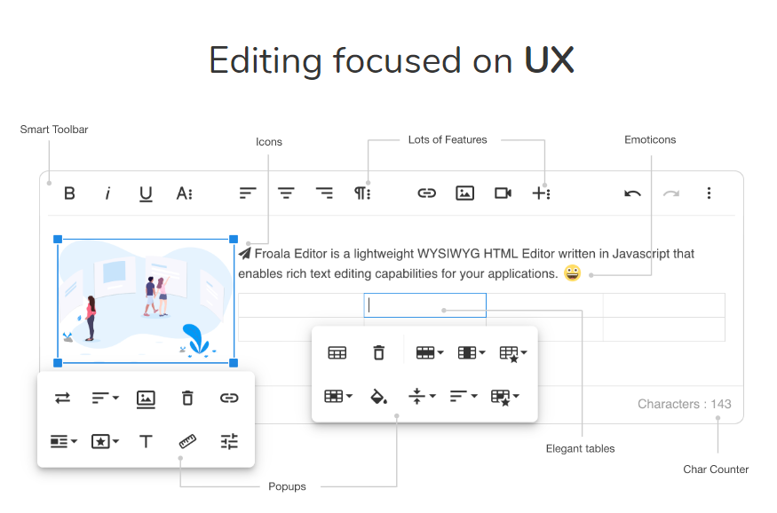Open more text options (A with dots)

point(185,193)
